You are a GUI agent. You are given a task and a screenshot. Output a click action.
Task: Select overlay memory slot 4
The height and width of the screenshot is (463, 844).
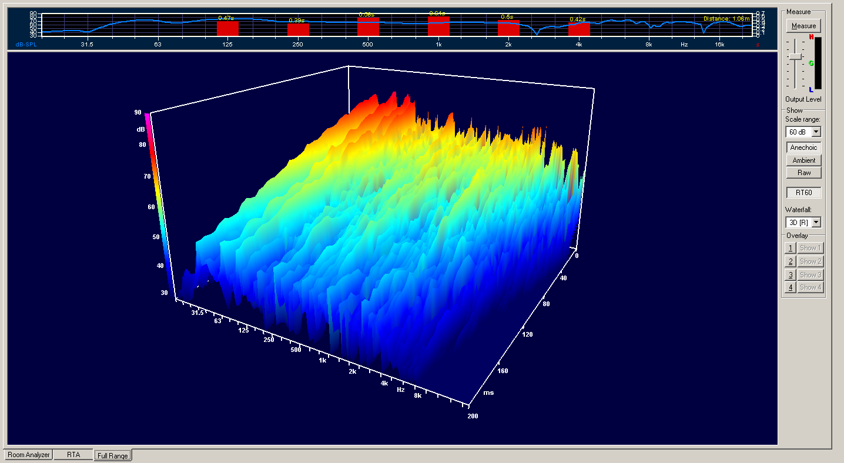[790, 287]
